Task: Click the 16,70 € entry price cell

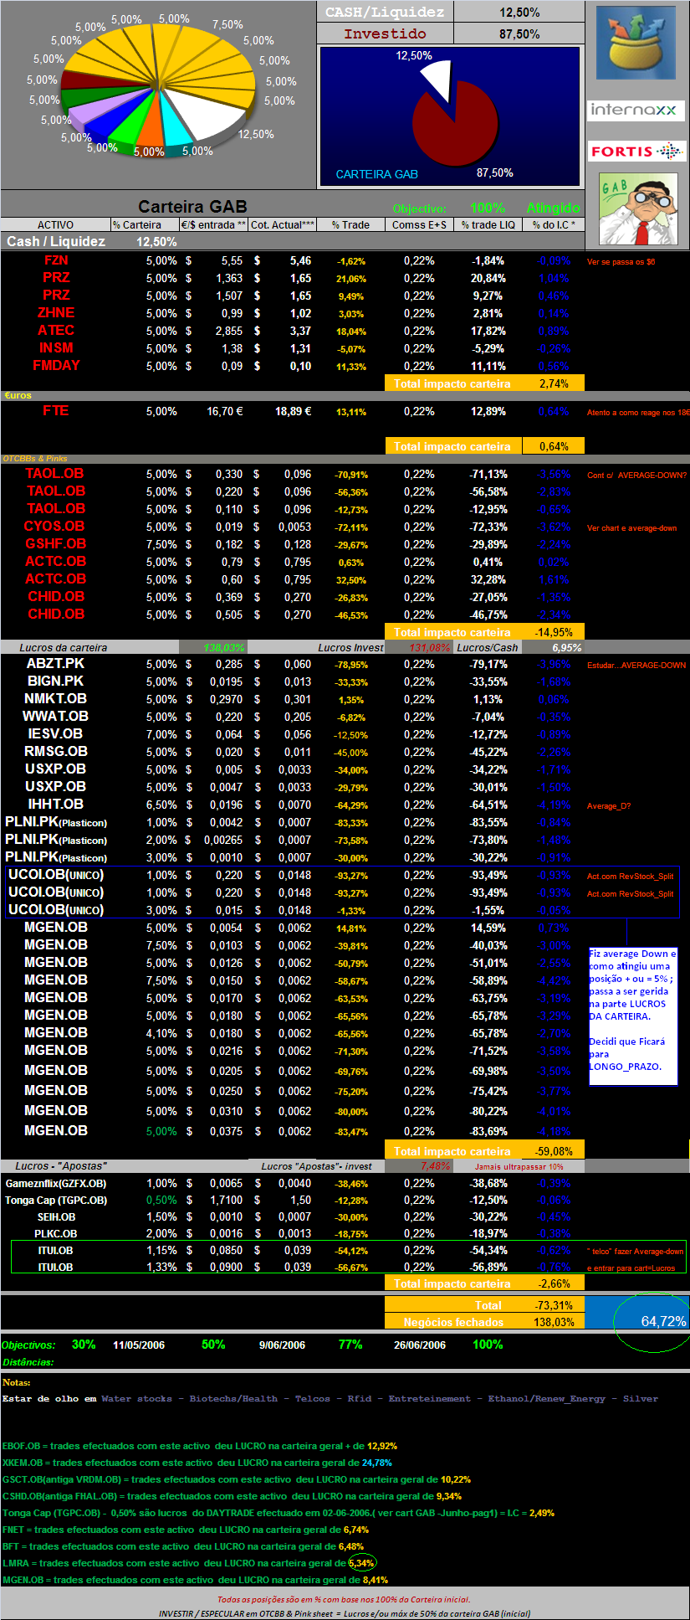Action: (x=225, y=412)
